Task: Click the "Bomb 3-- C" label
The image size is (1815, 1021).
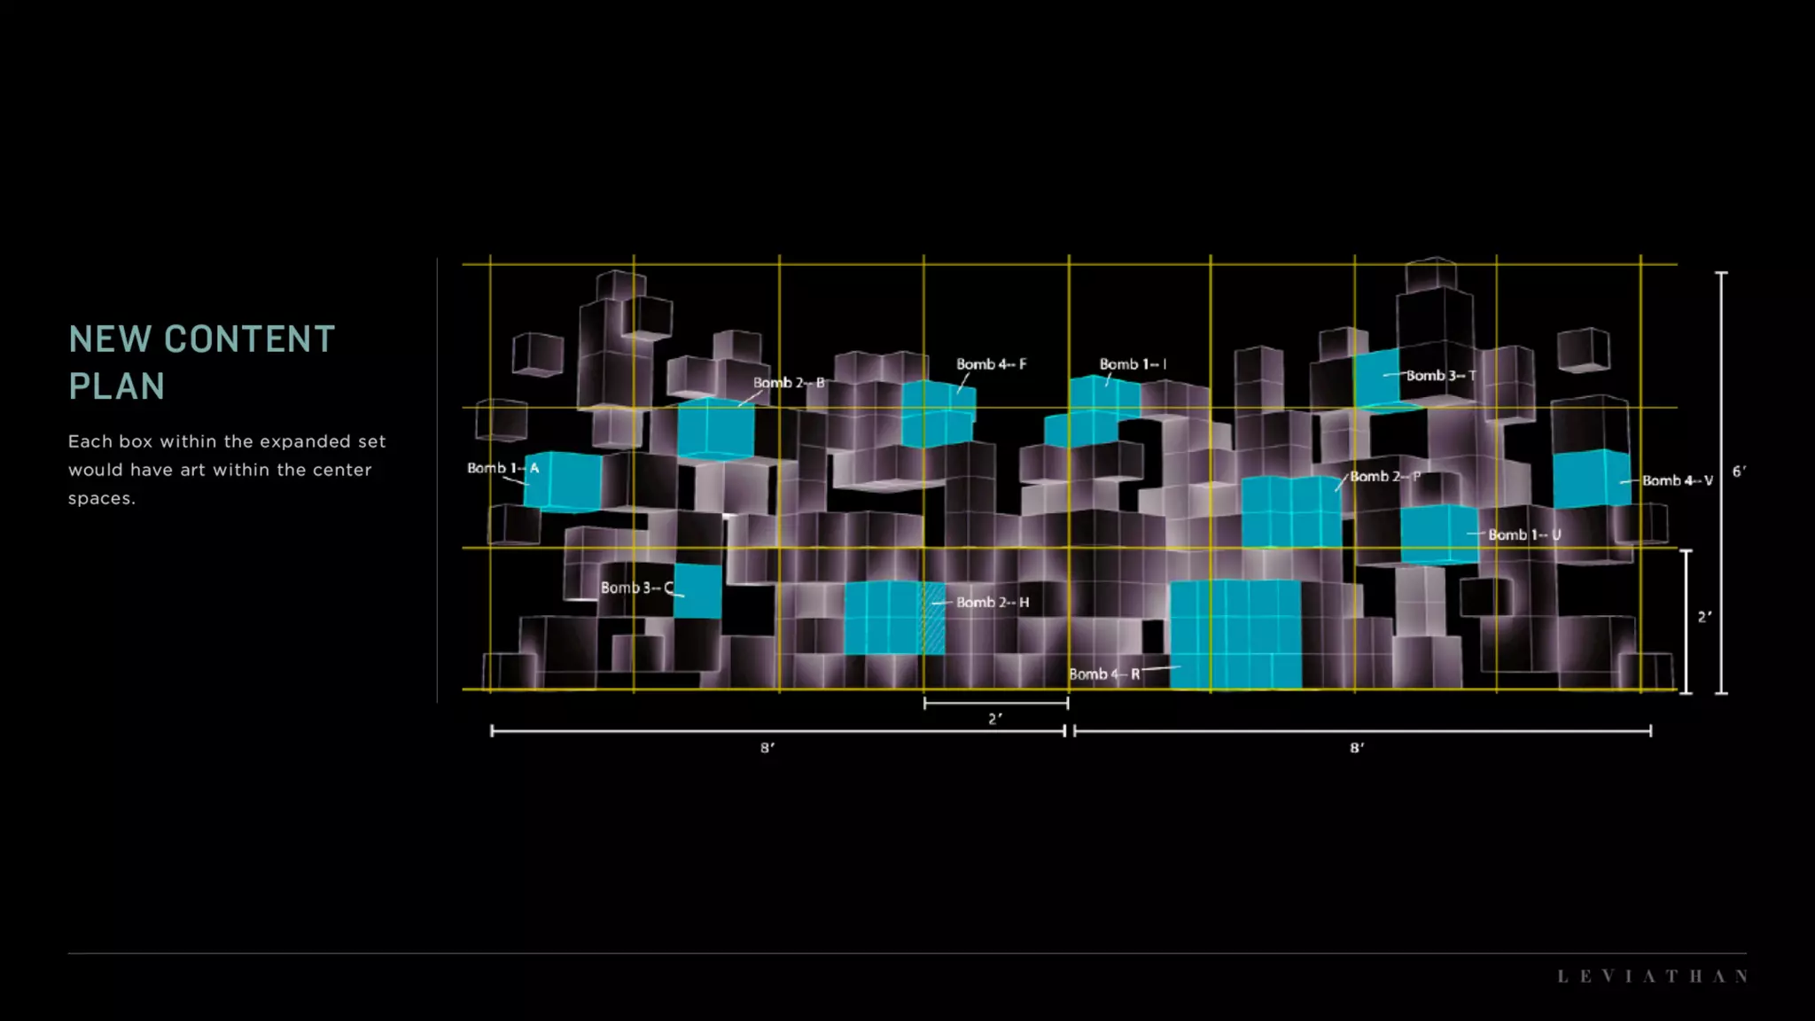Action: pos(636,588)
